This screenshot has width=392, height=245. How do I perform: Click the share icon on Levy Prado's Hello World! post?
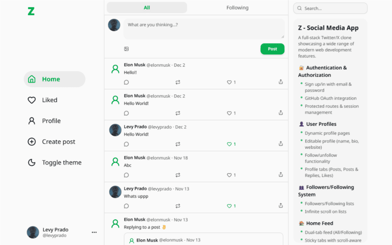point(281,143)
